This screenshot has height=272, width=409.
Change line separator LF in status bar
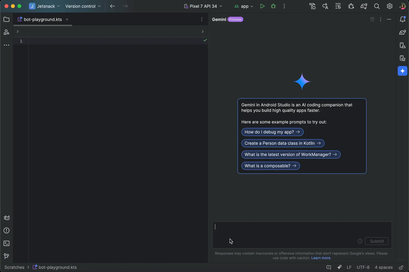click(349, 267)
